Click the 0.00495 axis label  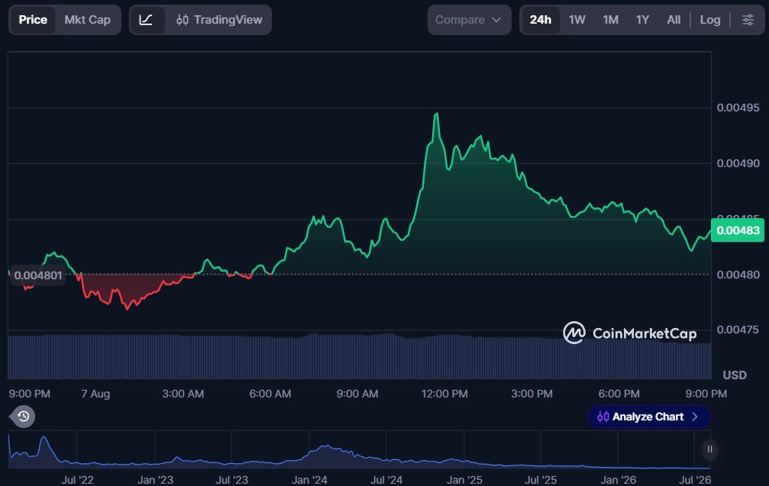pos(738,108)
